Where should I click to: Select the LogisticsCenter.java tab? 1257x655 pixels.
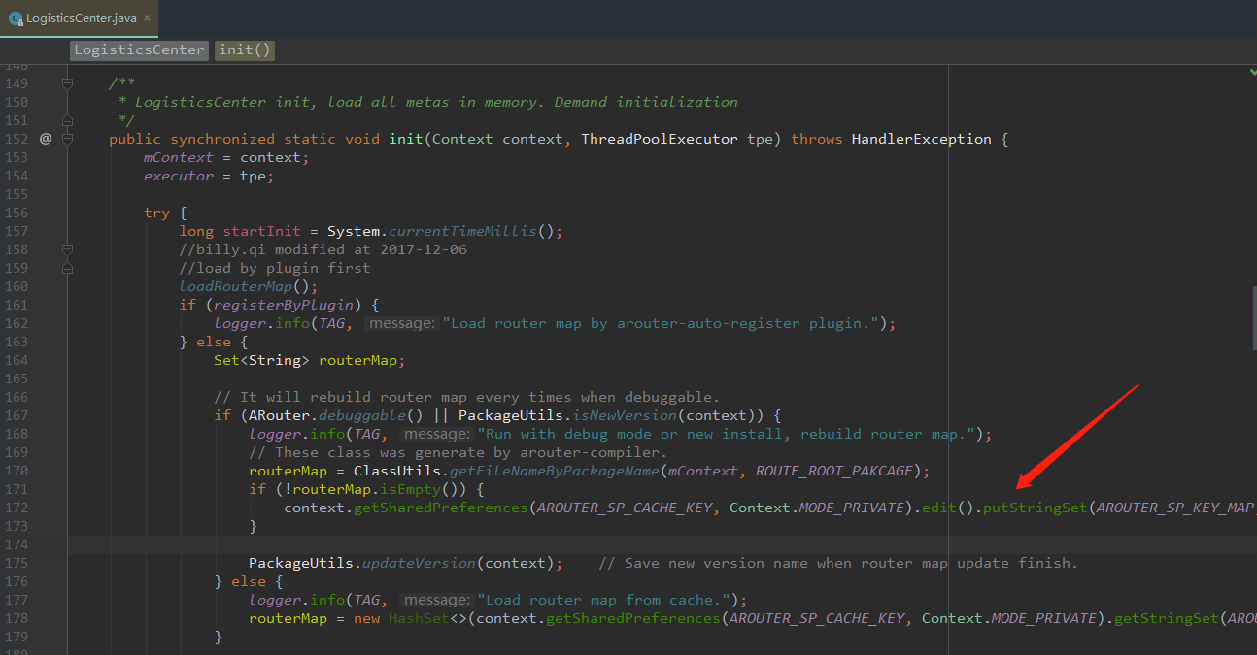80,18
